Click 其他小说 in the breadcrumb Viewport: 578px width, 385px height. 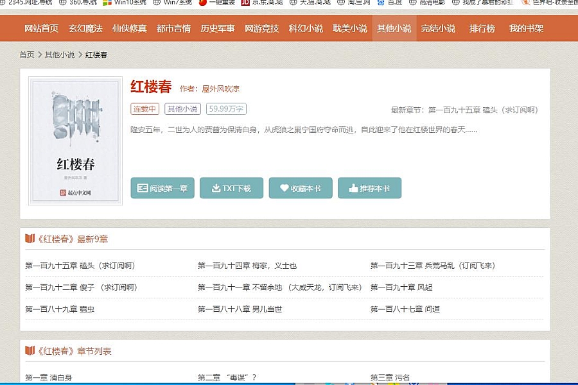pos(60,55)
